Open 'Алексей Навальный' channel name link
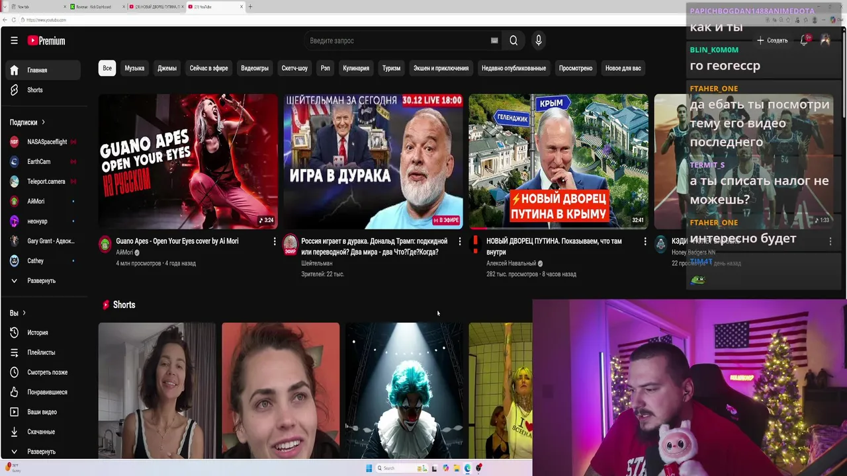 511,263
